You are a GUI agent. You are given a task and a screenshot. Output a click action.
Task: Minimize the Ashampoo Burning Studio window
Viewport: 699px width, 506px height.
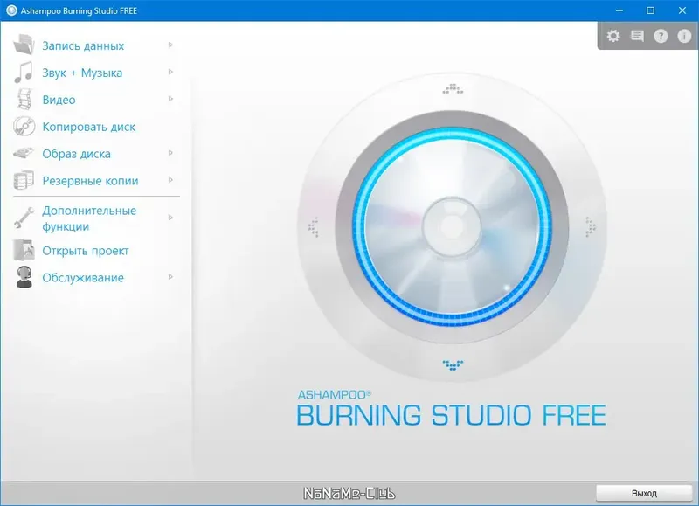[619, 10]
